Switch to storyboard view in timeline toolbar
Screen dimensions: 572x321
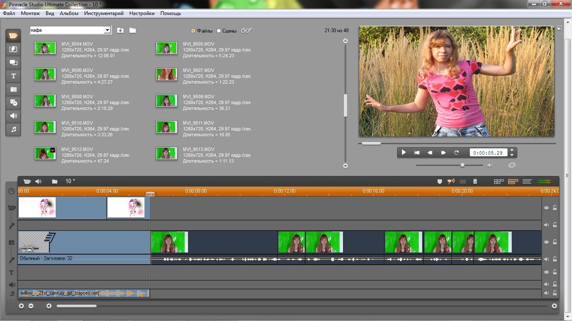pyautogui.click(x=499, y=181)
